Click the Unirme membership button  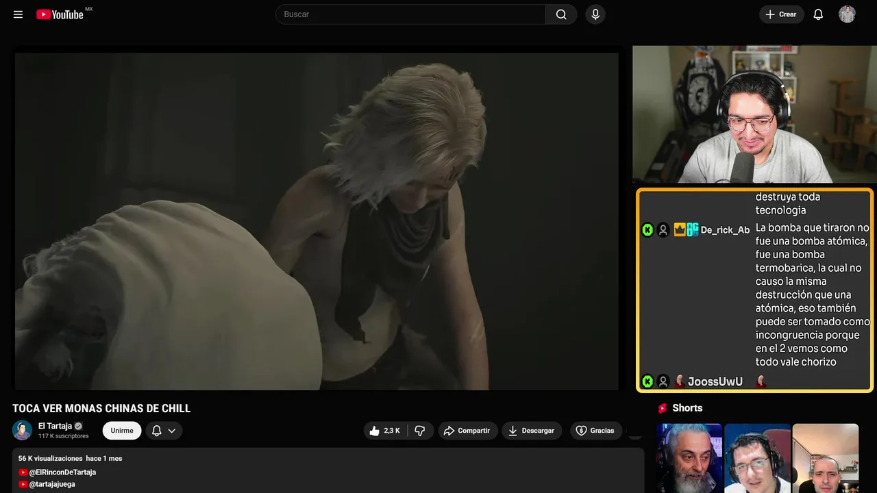point(122,431)
